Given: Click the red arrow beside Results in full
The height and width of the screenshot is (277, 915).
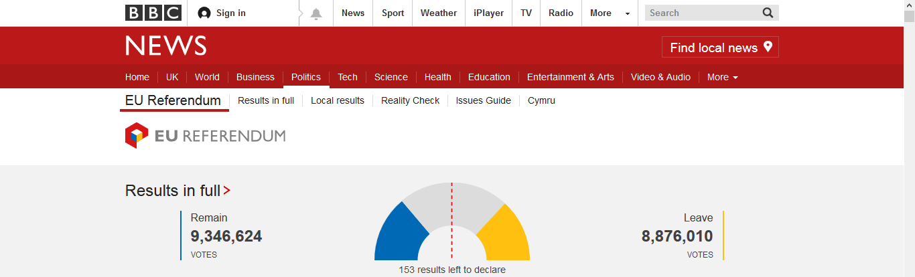Looking at the screenshot, I should (226, 191).
